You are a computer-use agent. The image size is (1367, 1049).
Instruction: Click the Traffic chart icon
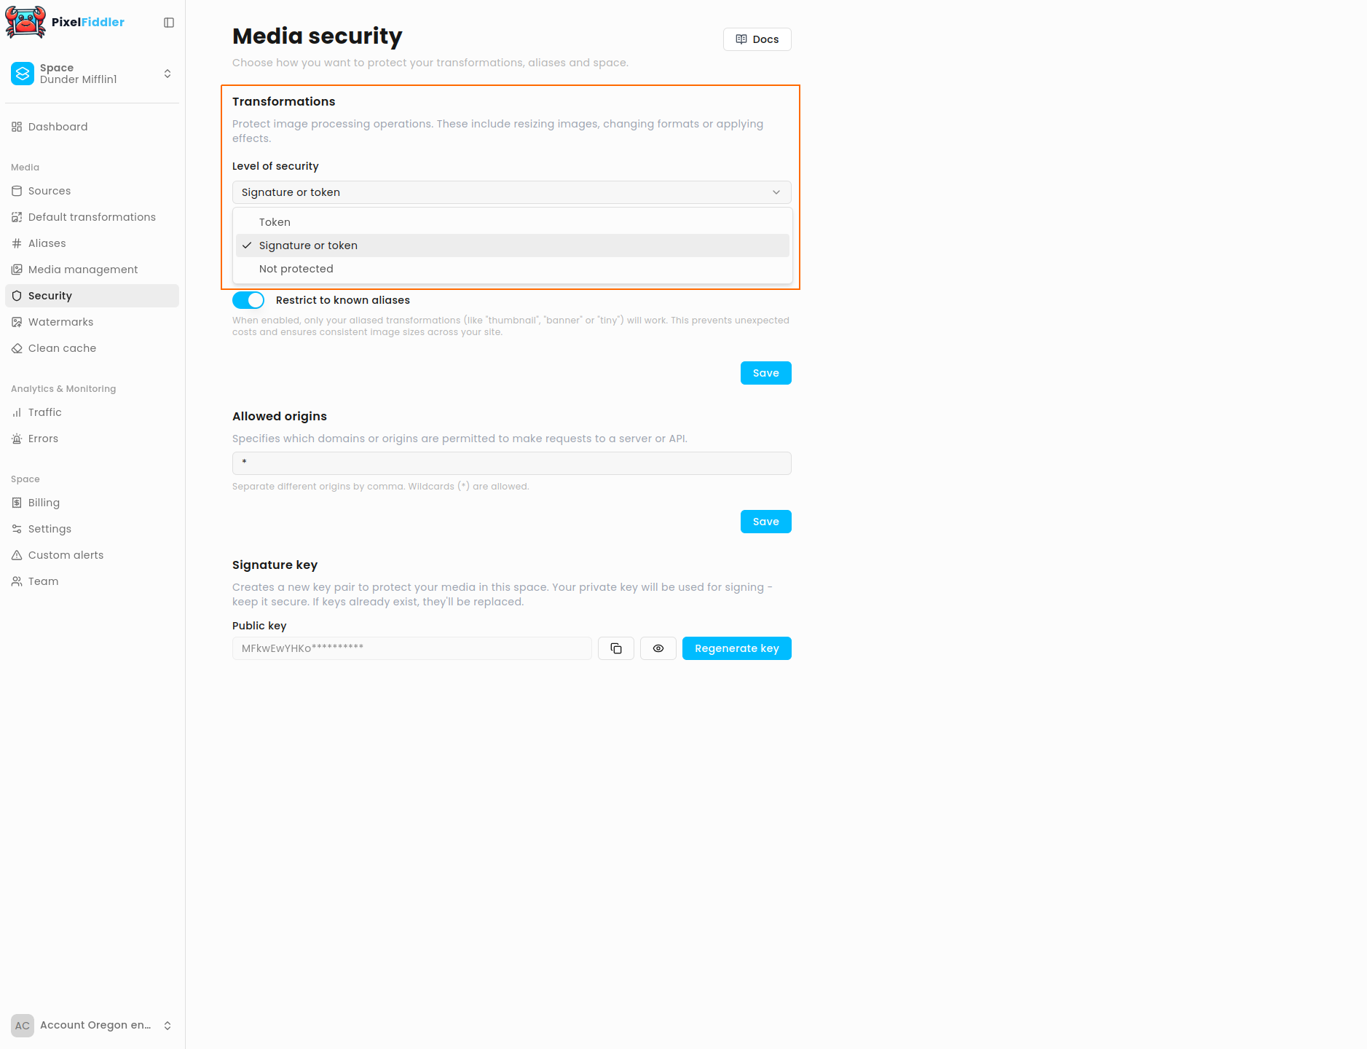click(x=17, y=412)
